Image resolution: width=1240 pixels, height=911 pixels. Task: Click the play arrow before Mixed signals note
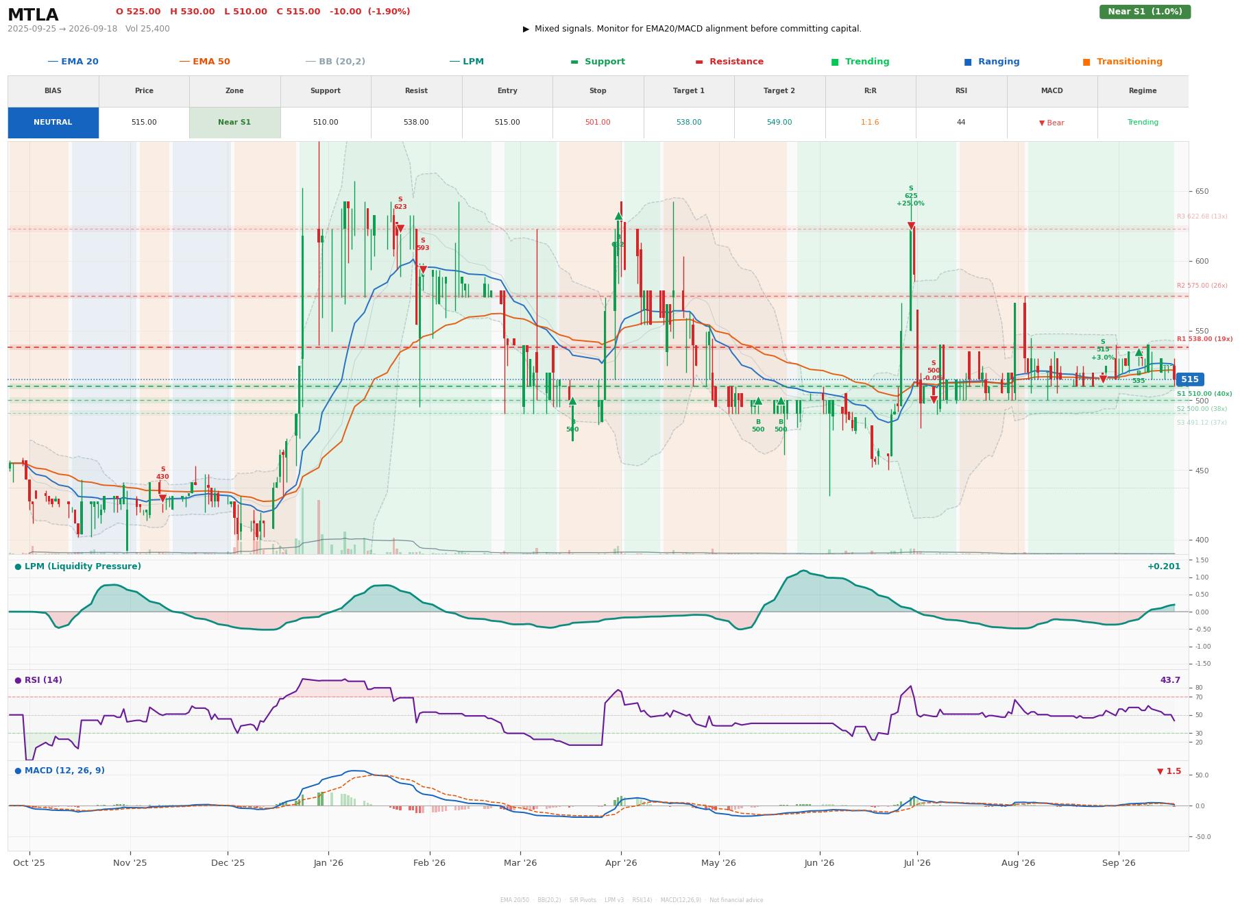click(x=526, y=29)
